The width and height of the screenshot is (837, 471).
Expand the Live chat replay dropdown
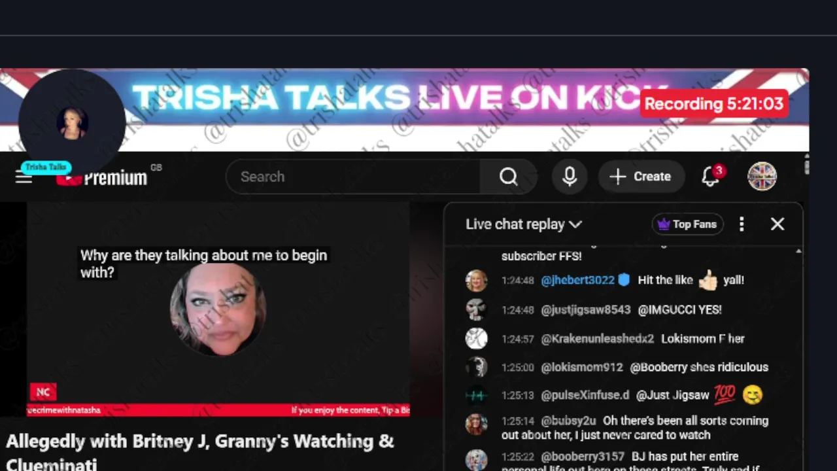(x=523, y=224)
